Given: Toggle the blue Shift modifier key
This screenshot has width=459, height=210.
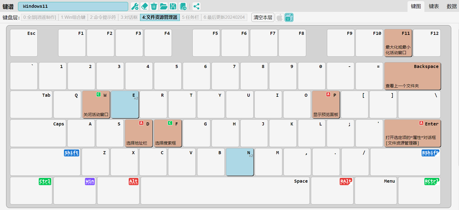Looking at the screenshot, I should point(71,153).
